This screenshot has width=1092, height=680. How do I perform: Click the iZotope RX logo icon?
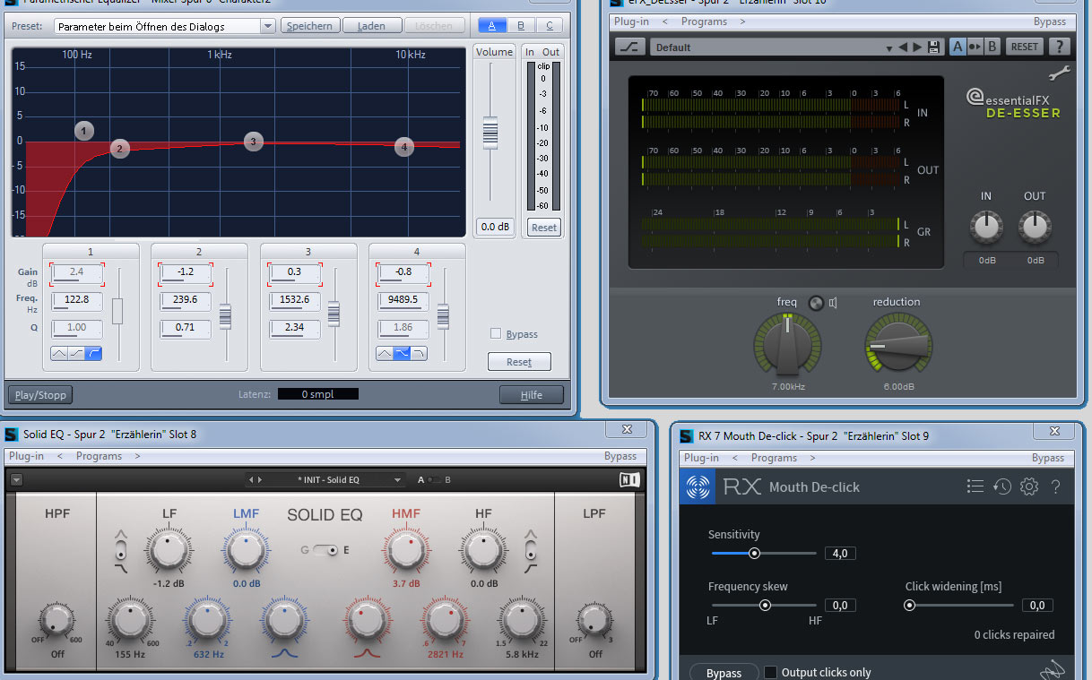(x=698, y=486)
